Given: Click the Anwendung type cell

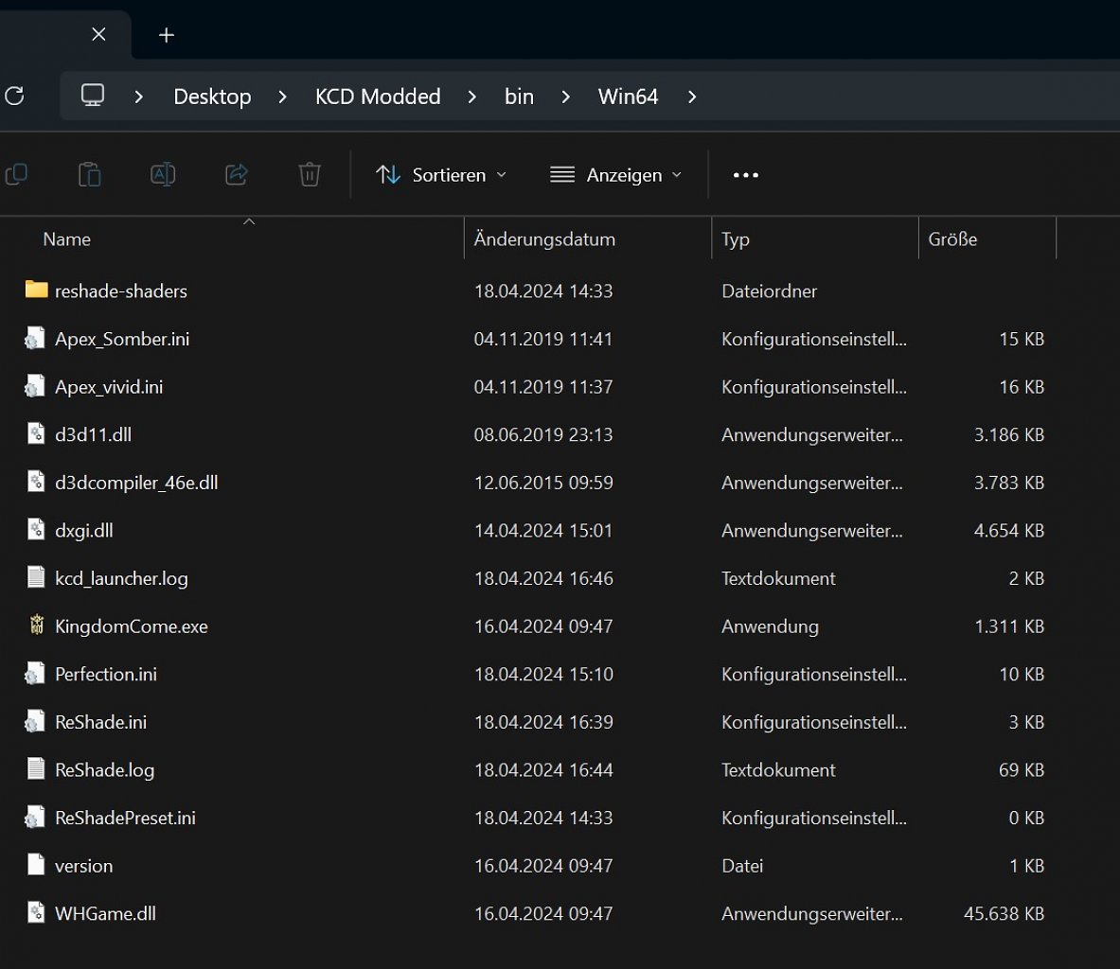Looking at the screenshot, I should click(770, 625).
